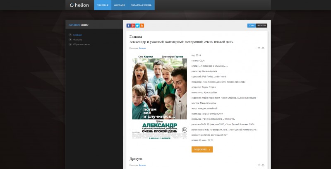The width and height of the screenshot is (331, 169).
Task: Share via the Facebook icon
Action: [128, 26]
